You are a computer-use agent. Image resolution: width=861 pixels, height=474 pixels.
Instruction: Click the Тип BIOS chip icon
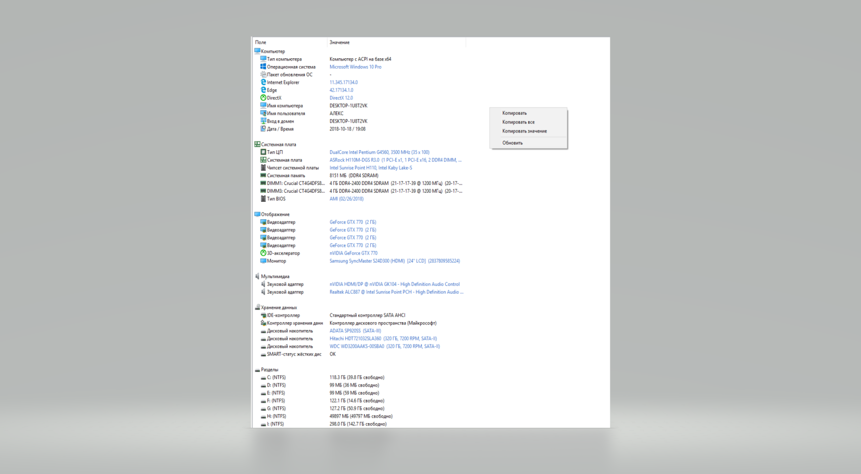click(x=263, y=199)
